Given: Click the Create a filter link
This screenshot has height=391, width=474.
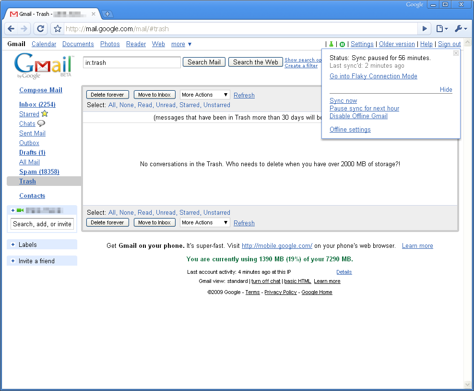Looking at the screenshot, I should tap(301, 66).
